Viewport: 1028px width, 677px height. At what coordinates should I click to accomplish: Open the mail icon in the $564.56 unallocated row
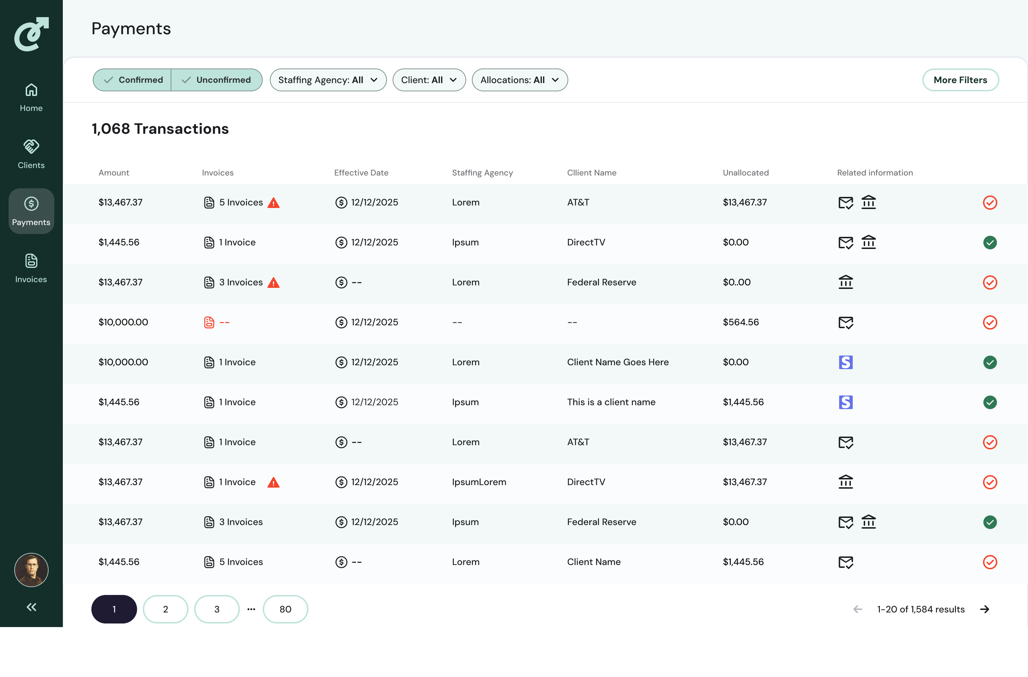845,322
